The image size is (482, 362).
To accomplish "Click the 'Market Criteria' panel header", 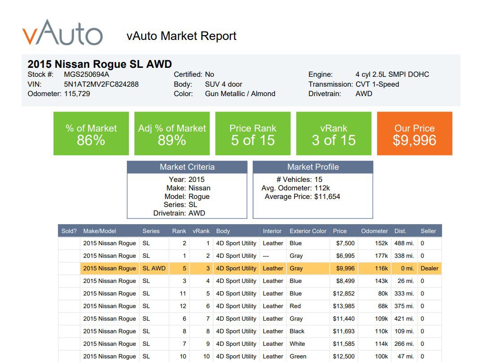I will click(187, 167).
